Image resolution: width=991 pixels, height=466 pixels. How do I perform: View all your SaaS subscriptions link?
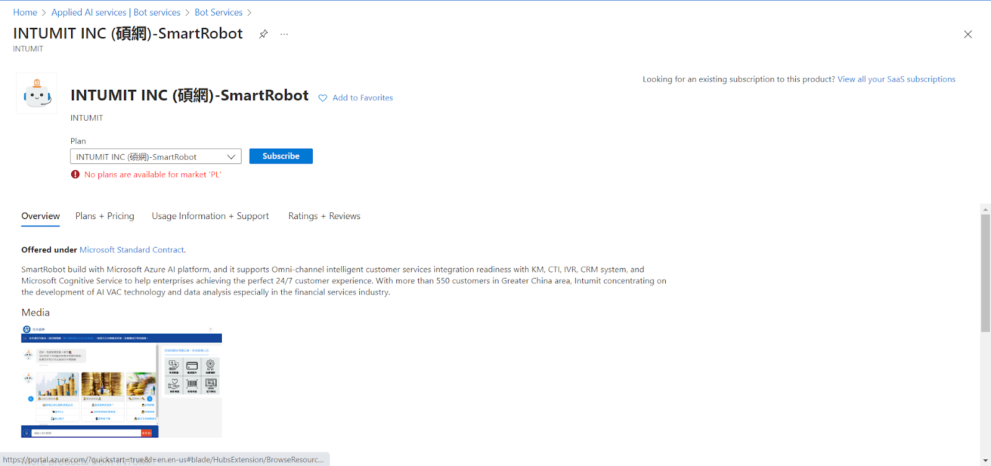coord(896,79)
